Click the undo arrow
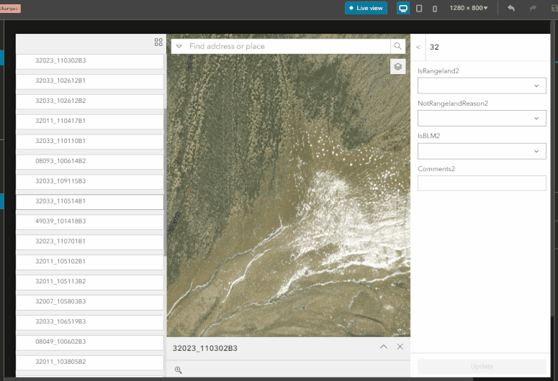The width and height of the screenshot is (558, 381). coord(511,8)
